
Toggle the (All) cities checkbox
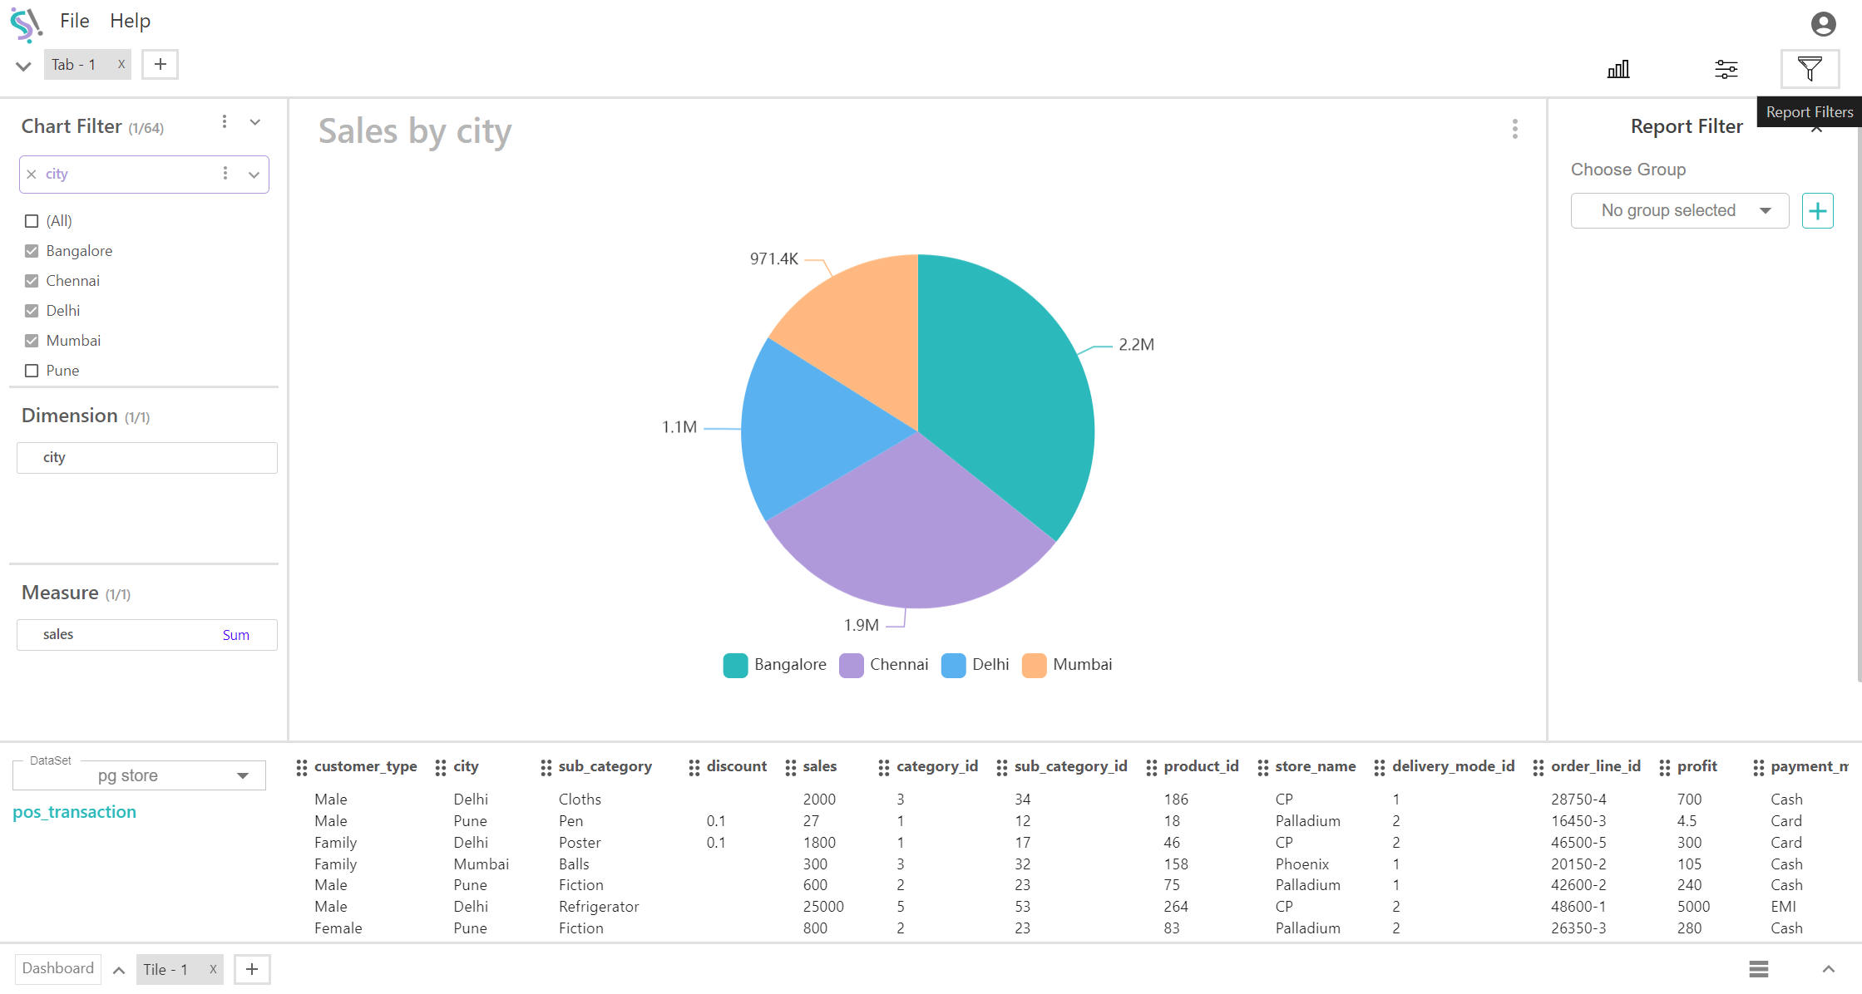coord(32,221)
